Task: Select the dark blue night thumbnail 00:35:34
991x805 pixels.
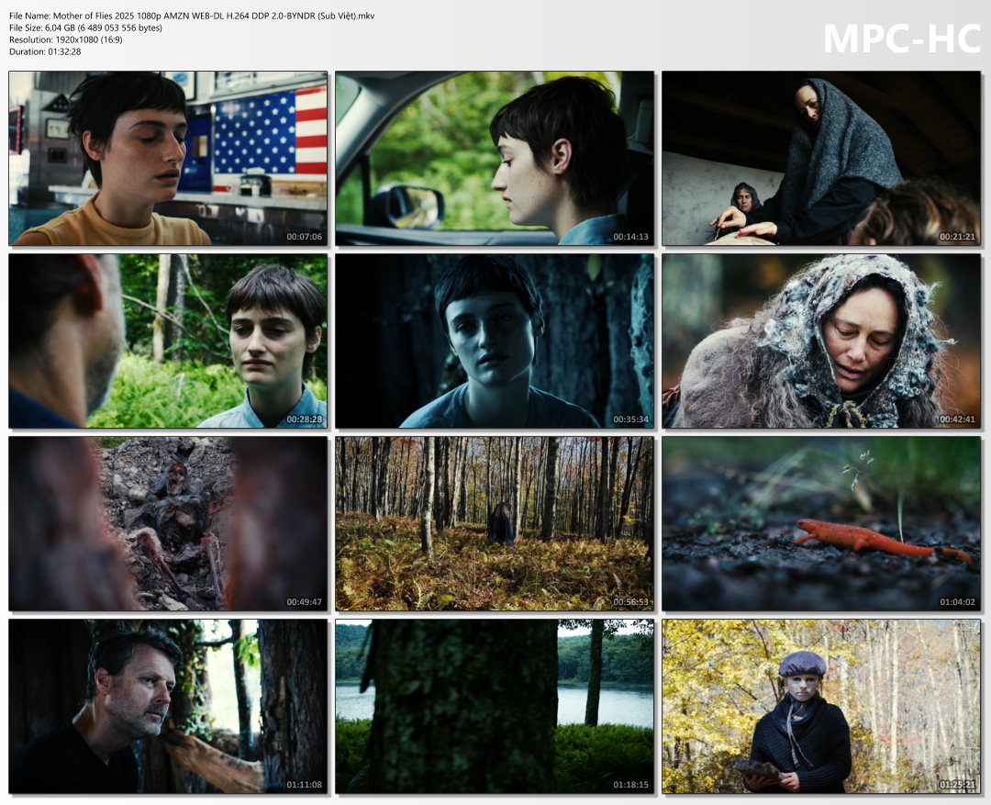Action: (x=495, y=341)
